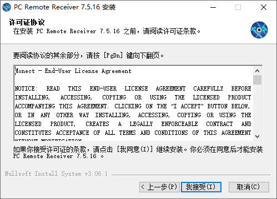This screenshot has height=199, width=277.
Task: Click the installer window title text
Action: click(65, 7)
